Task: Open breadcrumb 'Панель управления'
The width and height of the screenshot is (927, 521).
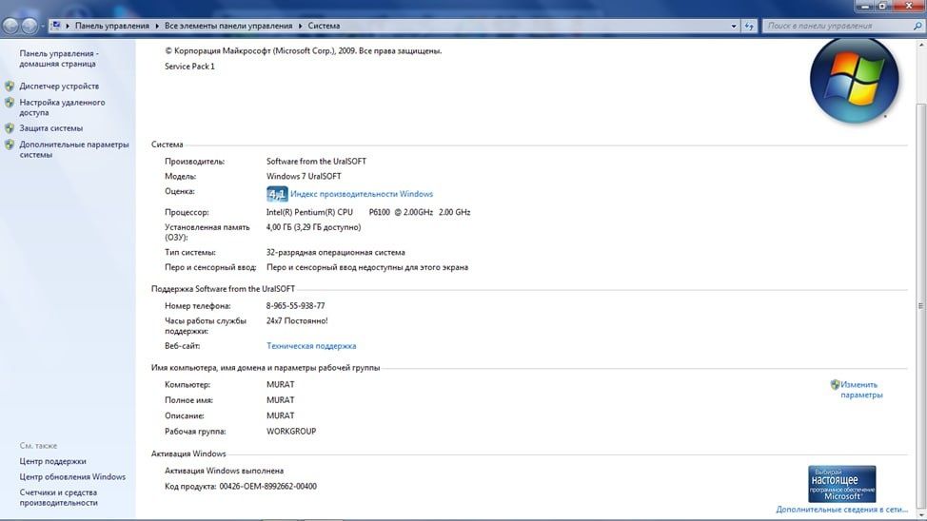Action: (x=111, y=26)
